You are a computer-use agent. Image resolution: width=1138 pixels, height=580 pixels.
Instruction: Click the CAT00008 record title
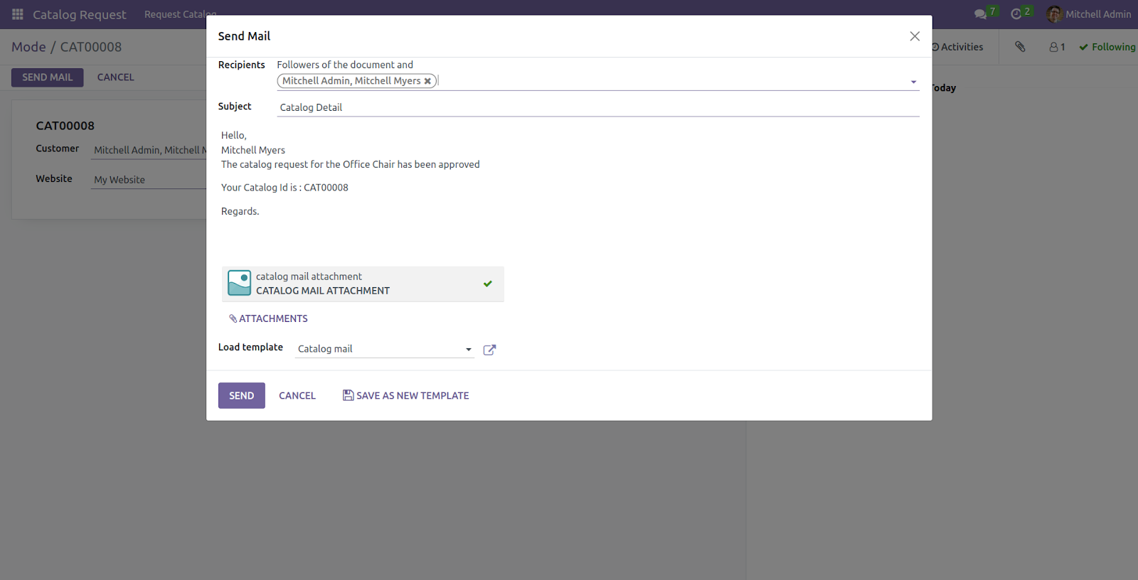coord(65,126)
